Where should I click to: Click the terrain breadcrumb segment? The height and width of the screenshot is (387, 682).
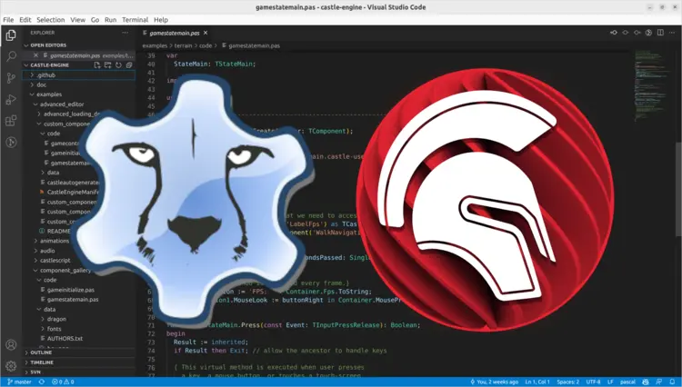tap(183, 45)
